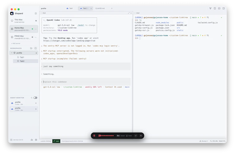235x154 pixels.
Task: Toggle the right side panel icon
Action: coord(224,8)
